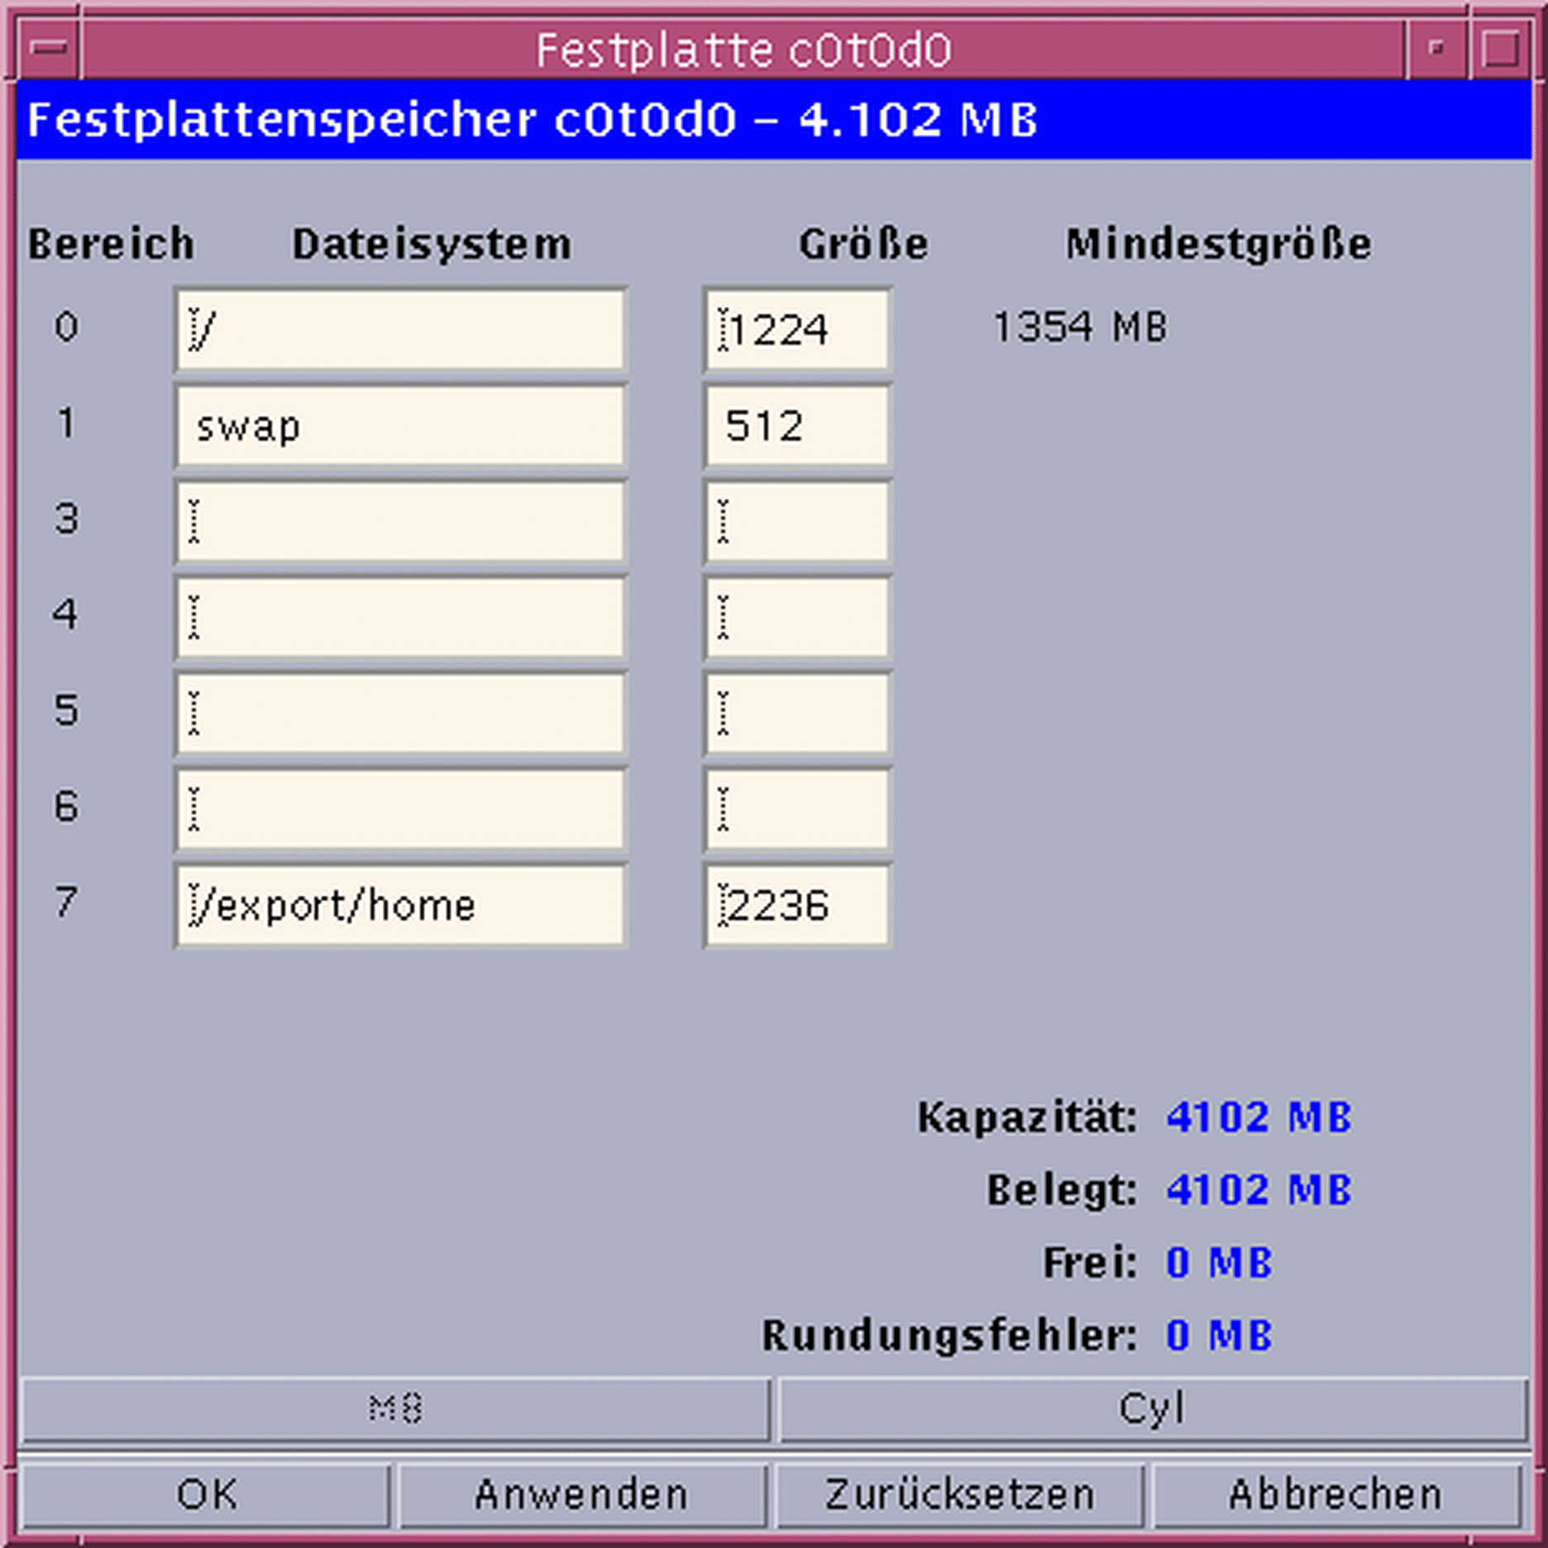Click the Größe column header

point(863,244)
